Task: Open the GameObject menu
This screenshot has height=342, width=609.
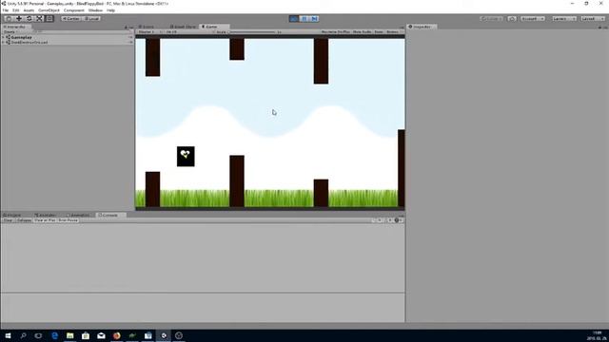Action: [x=49, y=10]
